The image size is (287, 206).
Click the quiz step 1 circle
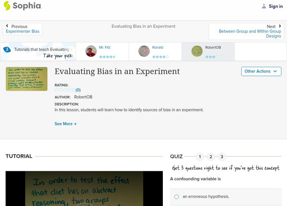pyautogui.click(x=199, y=156)
